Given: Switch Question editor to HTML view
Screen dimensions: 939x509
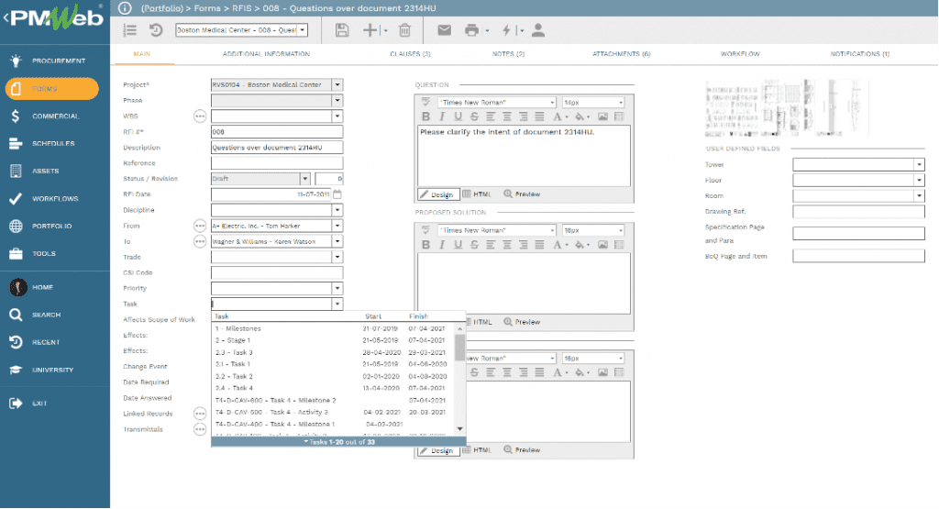Looking at the screenshot, I should tap(477, 194).
